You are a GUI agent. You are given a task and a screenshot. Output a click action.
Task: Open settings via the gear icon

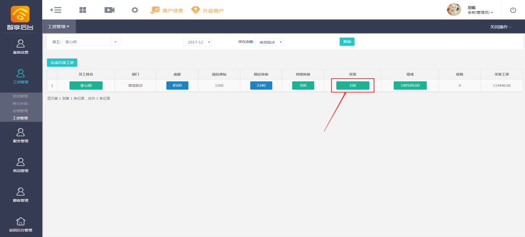135,10
